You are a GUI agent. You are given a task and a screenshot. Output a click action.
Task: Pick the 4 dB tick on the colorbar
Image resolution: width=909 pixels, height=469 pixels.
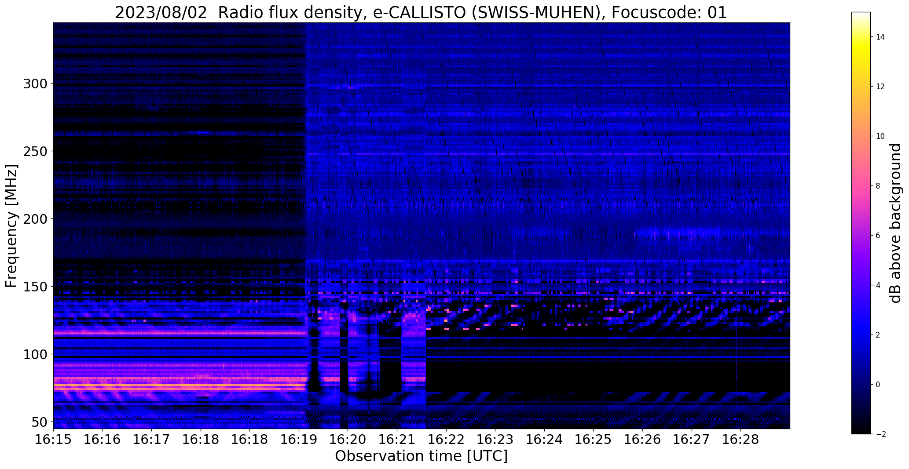[x=878, y=285]
